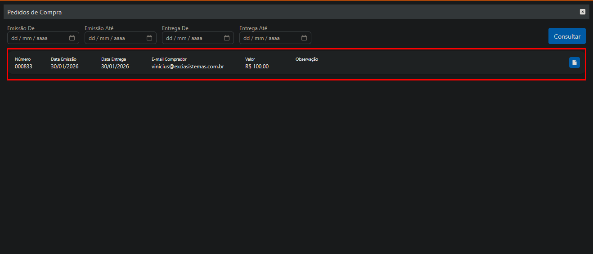Click the date under Data Emissão
The height and width of the screenshot is (254, 593).
pos(64,67)
